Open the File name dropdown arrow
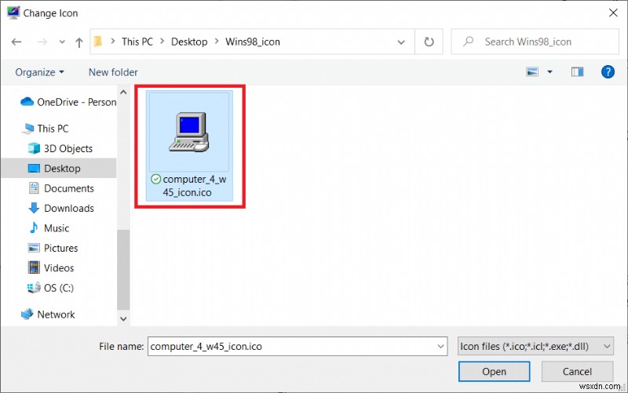The width and height of the screenshot is (628, 393). pos(440,347)
